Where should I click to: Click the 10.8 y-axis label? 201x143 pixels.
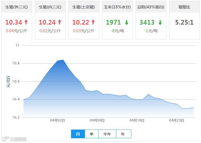point(16,63)
